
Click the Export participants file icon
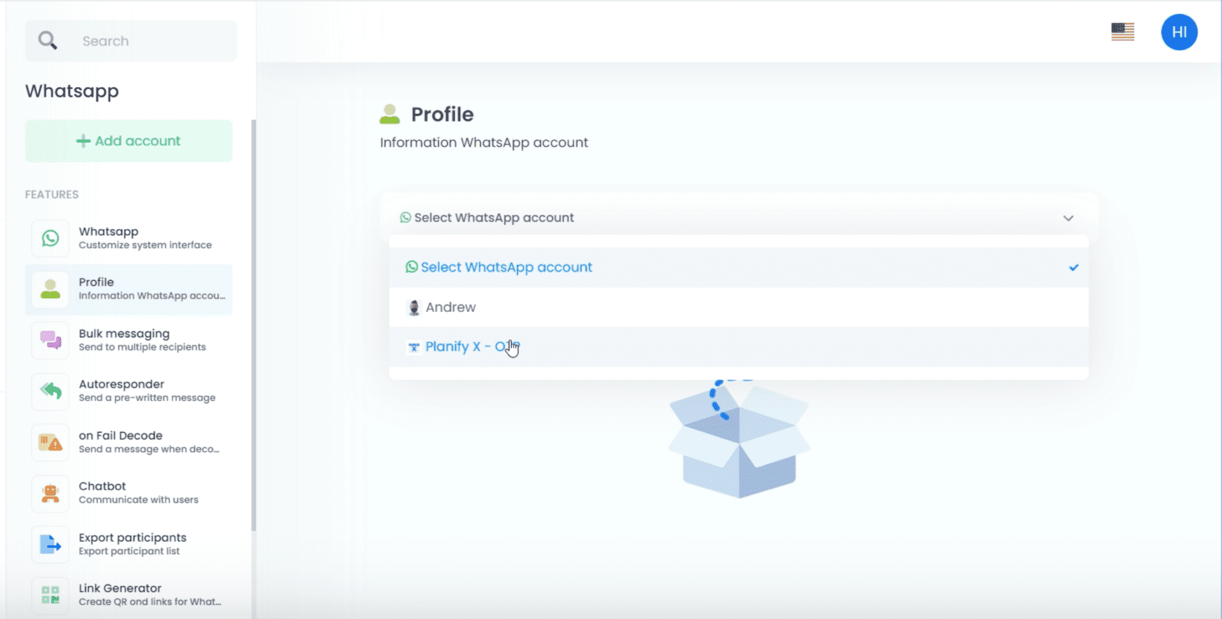coord(50,545)
